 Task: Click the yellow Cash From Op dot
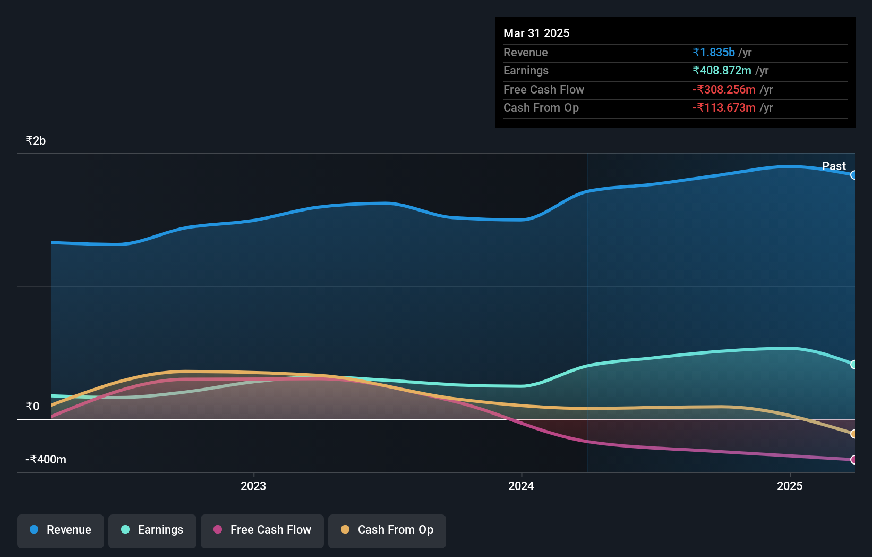point(345,530)
